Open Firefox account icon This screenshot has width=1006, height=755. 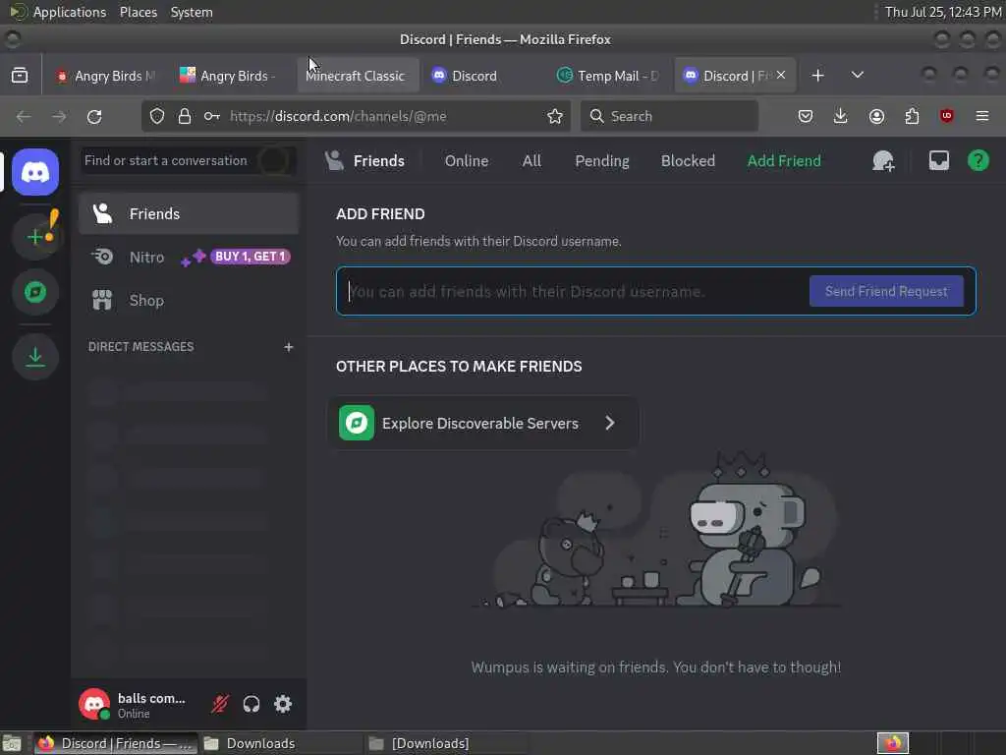[x=876, y=116]
